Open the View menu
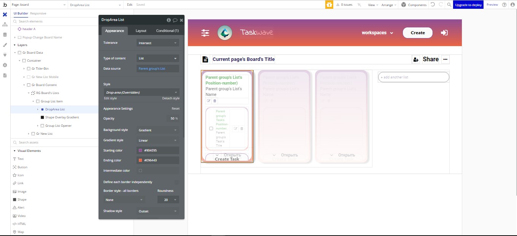This screenshot has height=236, width=517. coord(373,5)
